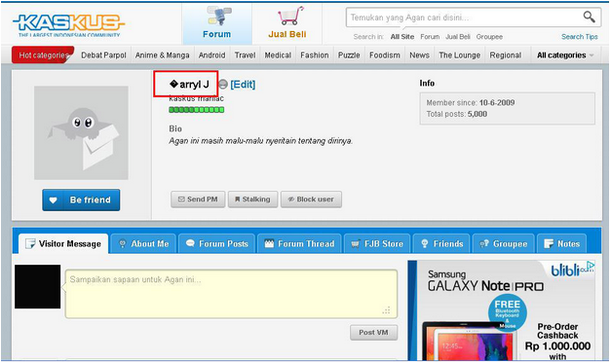
Task: Switch to FJB Store tab
Action: [377, 244]
